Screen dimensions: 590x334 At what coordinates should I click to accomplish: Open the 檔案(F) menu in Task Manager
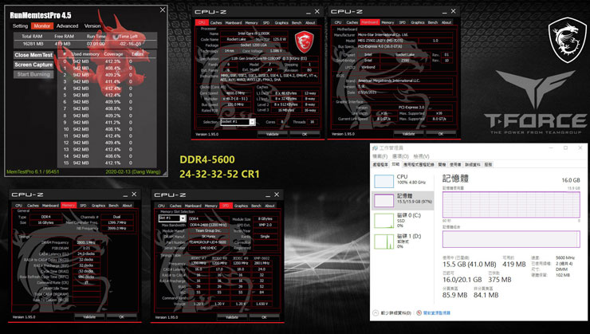coord(380,156)
